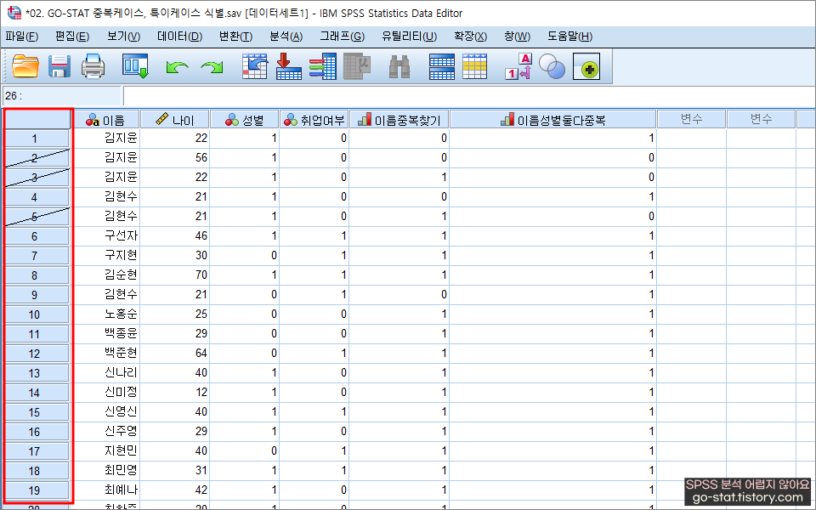This screenshot has width=816, height=510.
Task: Click the green Redo arrow
Action: pyautogui.click(x=212, y=67)
